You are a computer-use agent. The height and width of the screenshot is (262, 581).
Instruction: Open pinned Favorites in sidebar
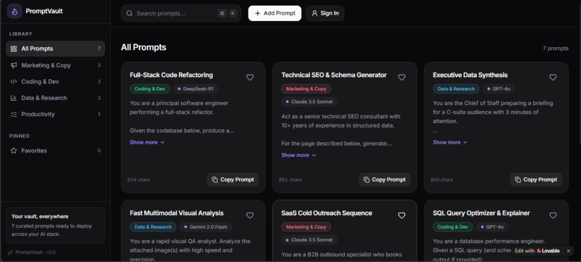point(56,150)
